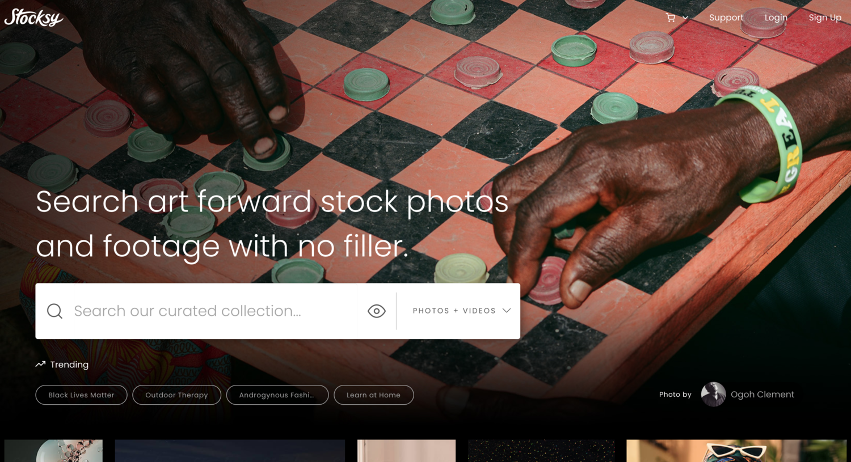Open the sunglasses thumbnail at bottom right
This screenshot has width=851, height=462.
pos(736,451)
